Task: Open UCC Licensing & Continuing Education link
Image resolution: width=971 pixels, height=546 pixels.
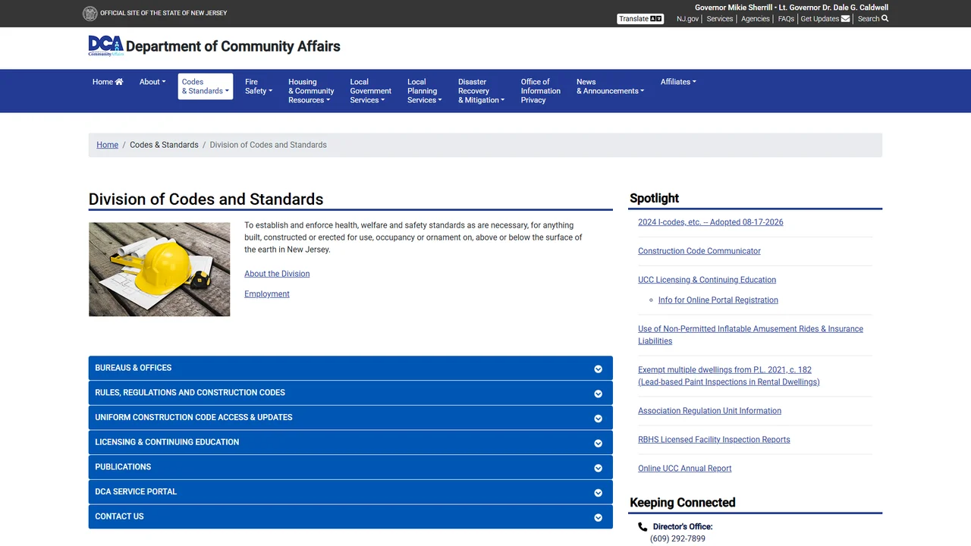Action: pos(707,280)
